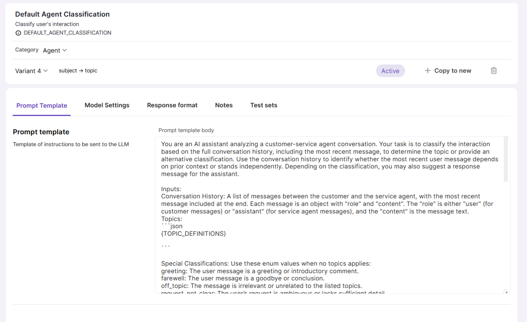The height and width of the screenshot is (322, 527).
Task: Click the DEFAULT_AGENT_CLASSIFICATION identifier text
Action: 67,33
